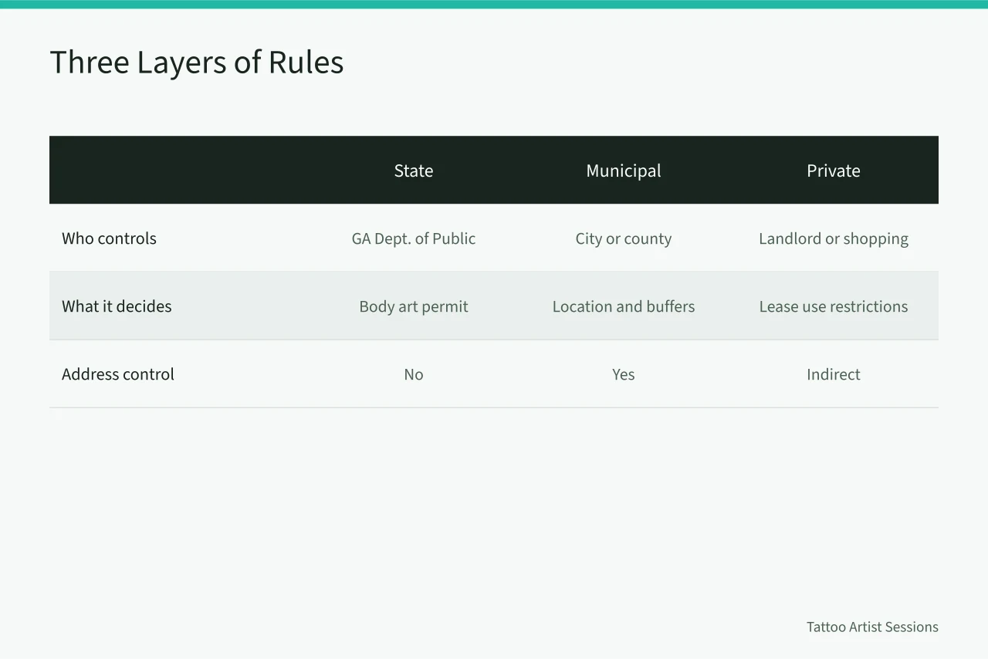Select the 'Location and buffers' cell

click(624, 306)
